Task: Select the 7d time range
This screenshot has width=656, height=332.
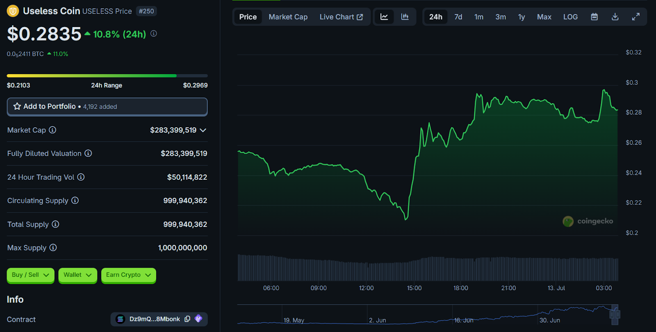Action: click(458, 17)
